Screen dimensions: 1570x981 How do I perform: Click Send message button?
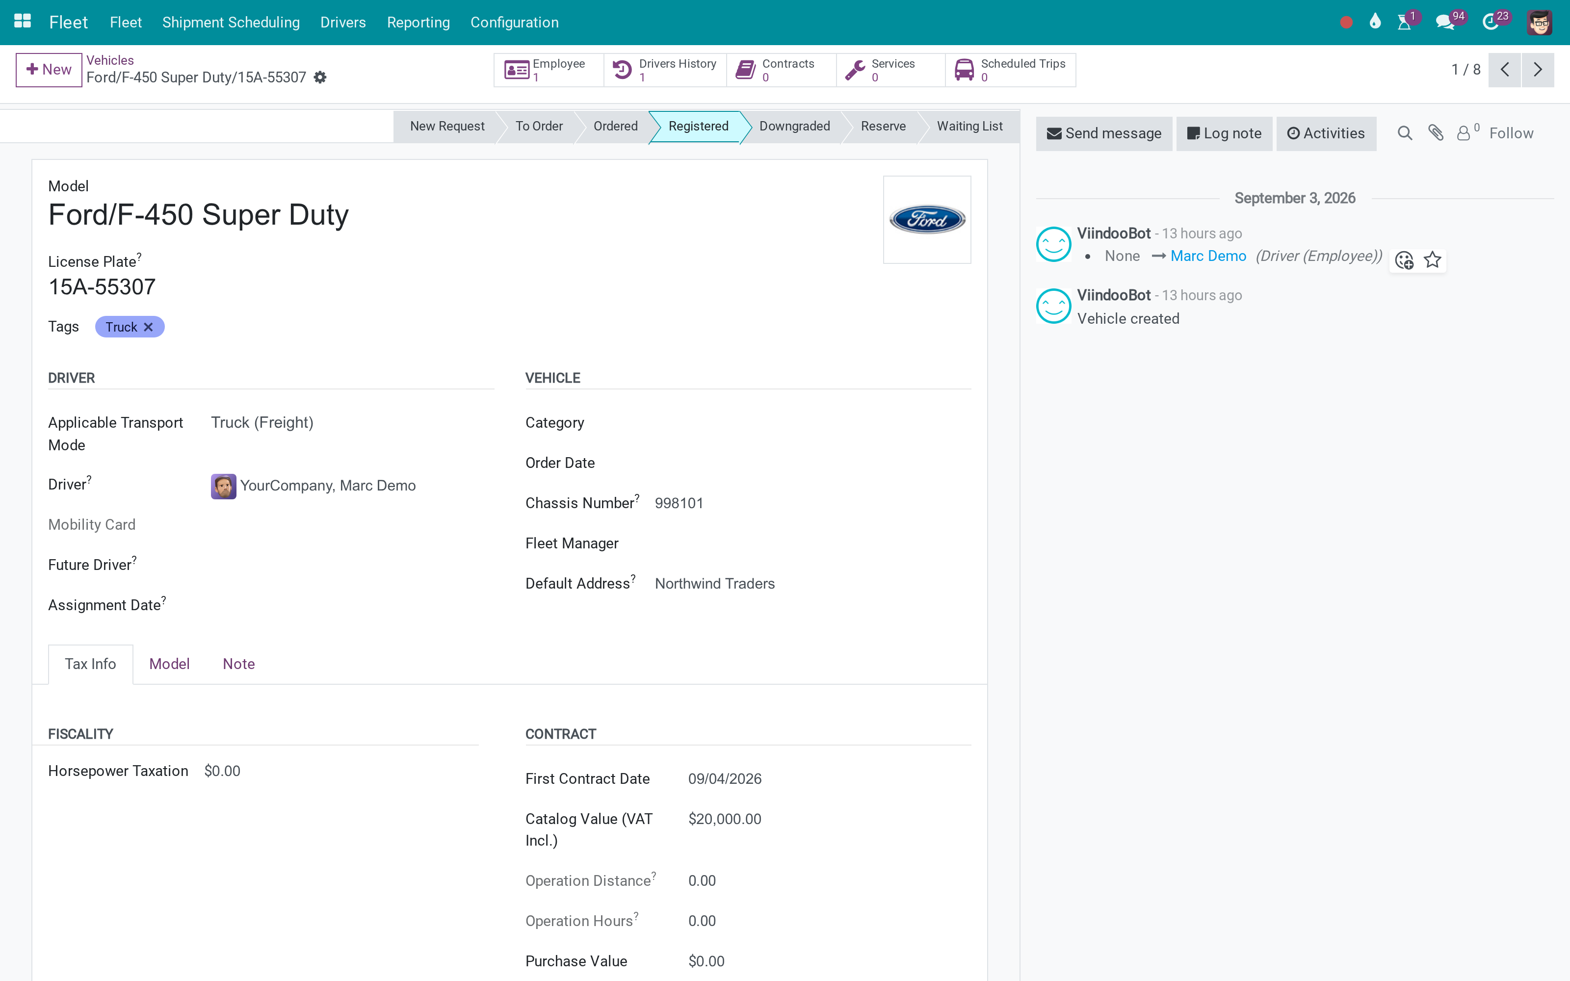(1103, 133)
